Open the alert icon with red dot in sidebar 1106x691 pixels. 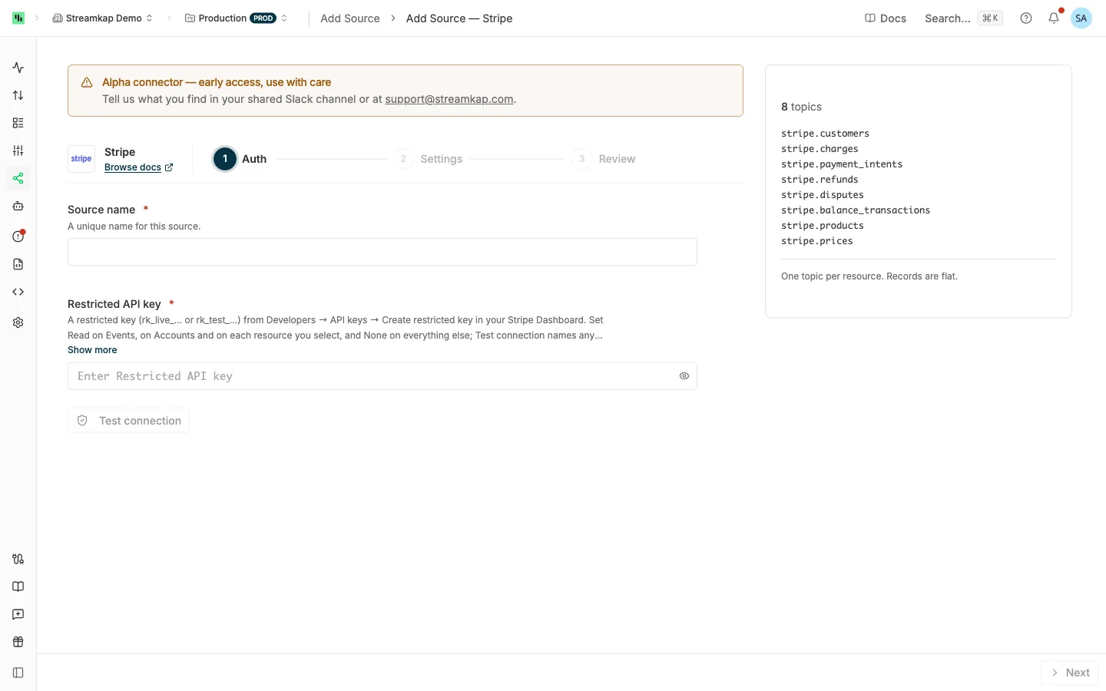(18, 236)
